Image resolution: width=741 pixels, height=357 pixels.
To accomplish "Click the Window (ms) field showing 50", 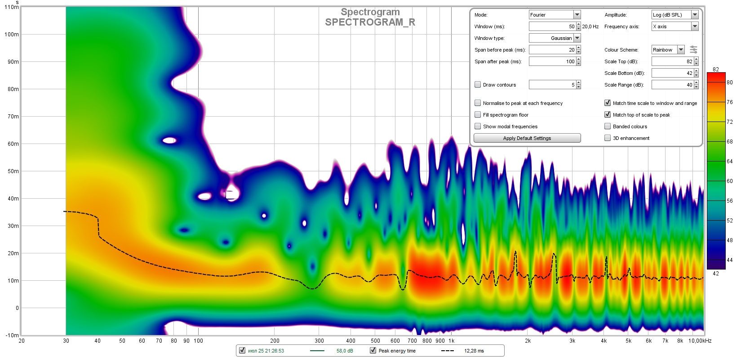I will pyautogui.click(x=552, y=26).
